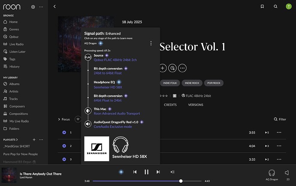This screenshot has height=186, width=296.
Task: Click the signal path star in playback bar
Action: 121,172
